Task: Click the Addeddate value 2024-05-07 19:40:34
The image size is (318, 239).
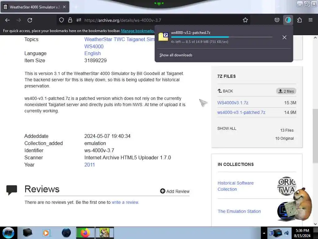Action: pyautogui.click(x=107, y=136)
